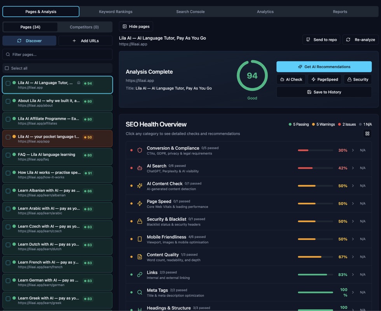Image resolution: width=381 pixels, height=311 pixels.
Task: Click the magnifier icon for Meta Tags
Action: 140,292
